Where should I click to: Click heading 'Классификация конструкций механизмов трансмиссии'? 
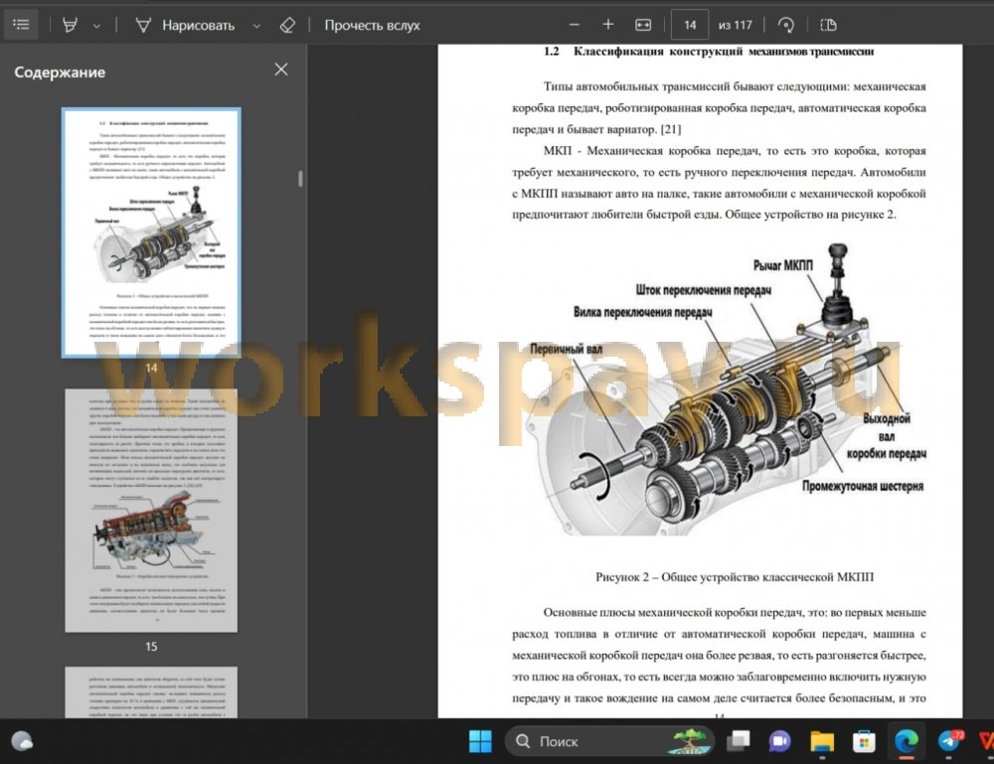coord(724,52)
